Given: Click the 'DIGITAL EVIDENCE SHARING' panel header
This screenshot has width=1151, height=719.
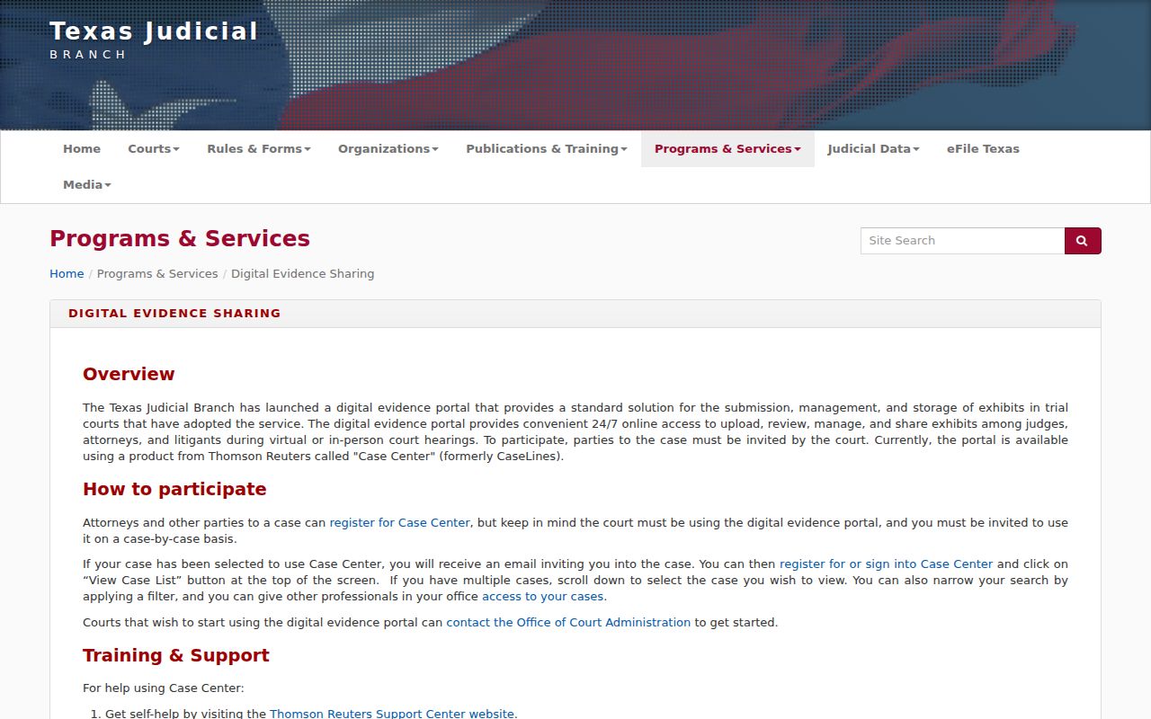Looking at the screenshot, I should click(575, 314).
